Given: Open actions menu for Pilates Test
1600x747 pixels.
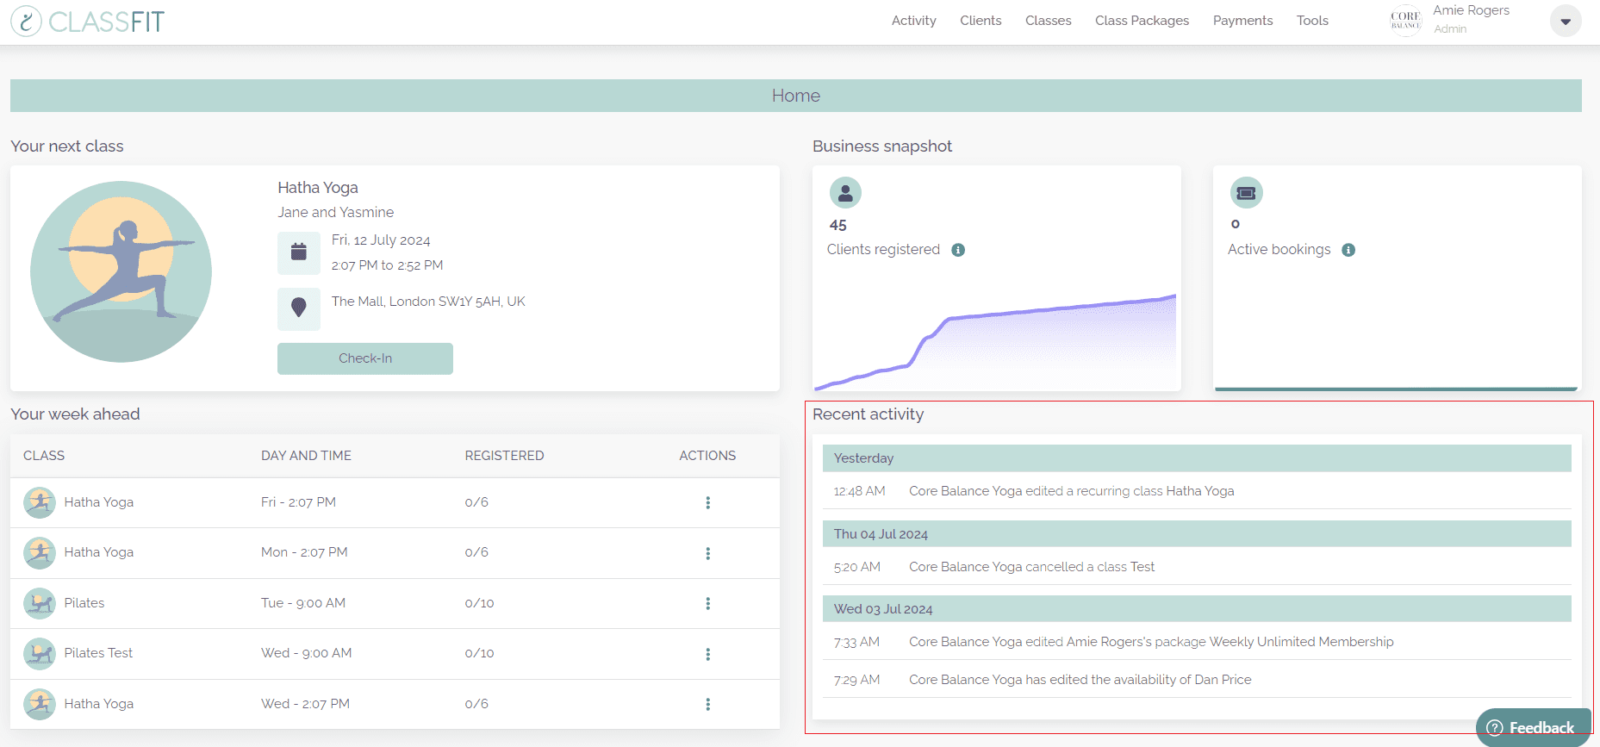Looking at the screenshot, I should tap(707, 654).
